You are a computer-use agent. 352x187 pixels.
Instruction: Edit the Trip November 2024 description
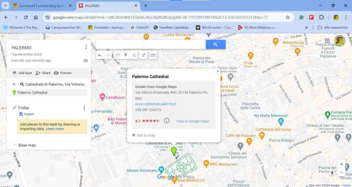click(26, 54)
